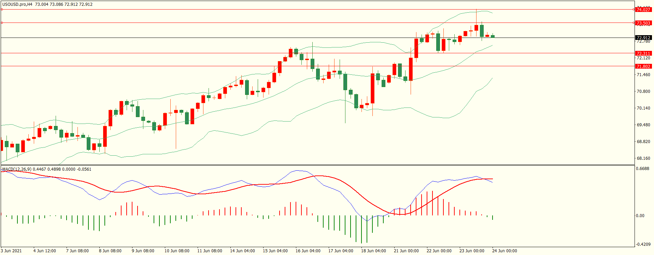Click the USOUSD.pro,H4 chart title

[17, 4]
